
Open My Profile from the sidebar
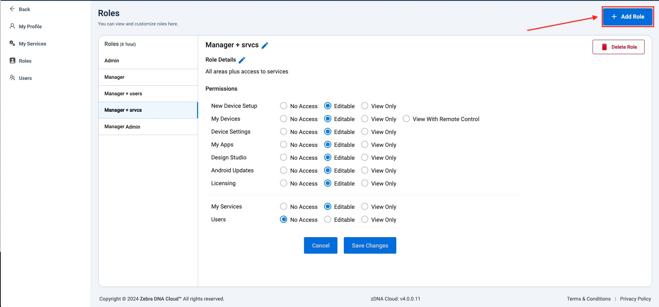coord(30,27)
